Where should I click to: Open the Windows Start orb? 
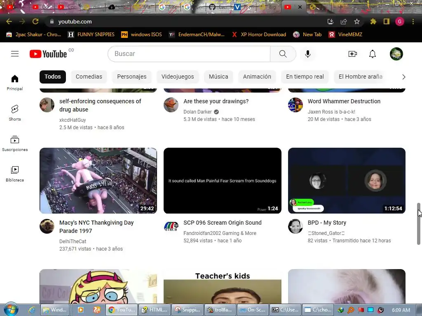click(11, 309)
